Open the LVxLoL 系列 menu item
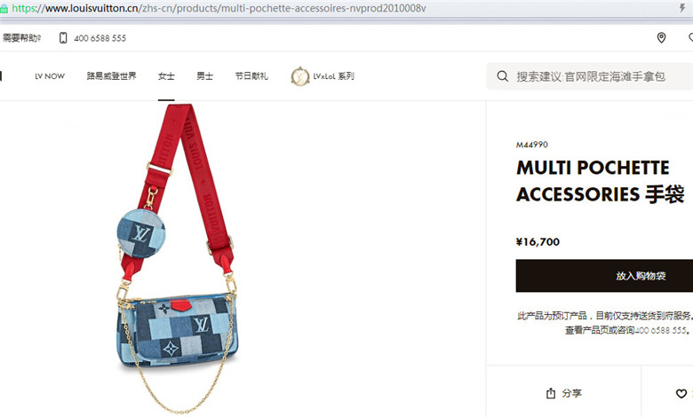This screenshot has width=693, height=417. [334, 76]
